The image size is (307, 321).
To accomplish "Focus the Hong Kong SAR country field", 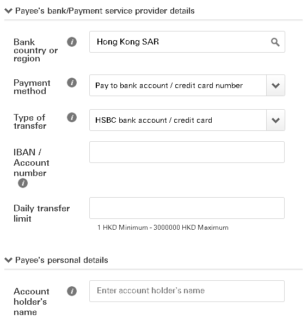I will coord(187,42).
